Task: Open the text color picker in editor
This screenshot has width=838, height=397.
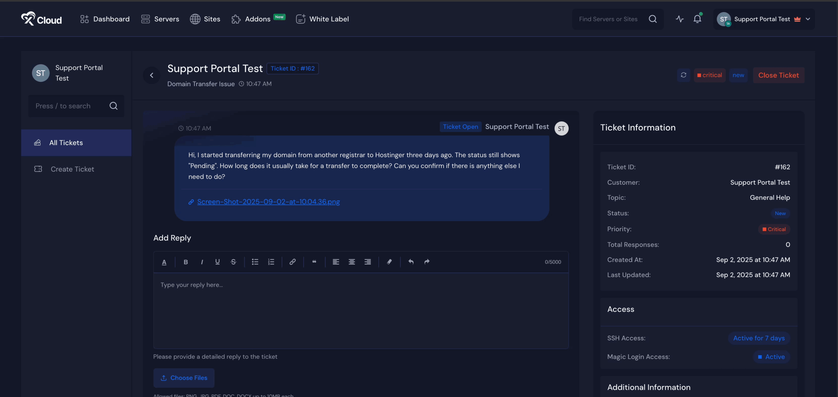Action: [164, 262]
